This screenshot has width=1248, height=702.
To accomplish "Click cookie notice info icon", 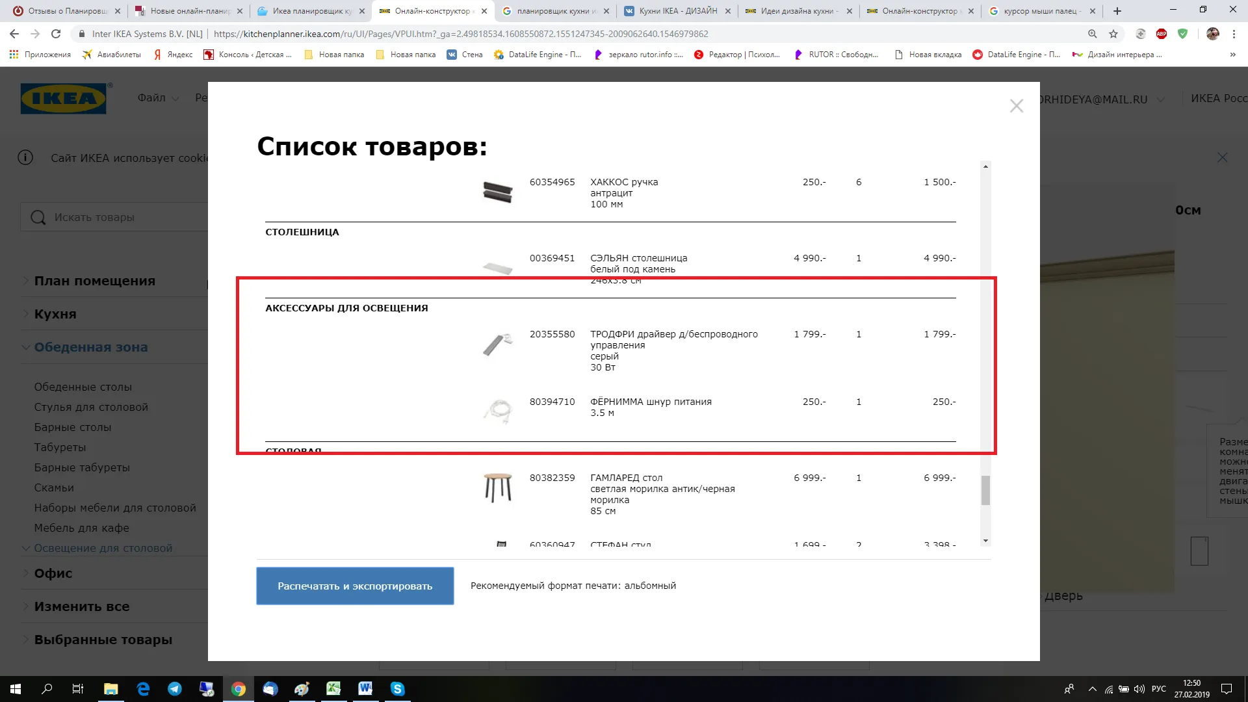I will [x=25, y=158].
